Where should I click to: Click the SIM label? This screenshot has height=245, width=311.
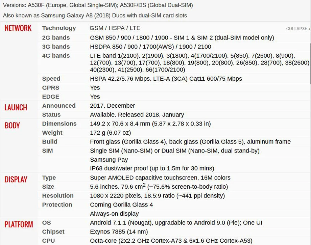(47, 151)
